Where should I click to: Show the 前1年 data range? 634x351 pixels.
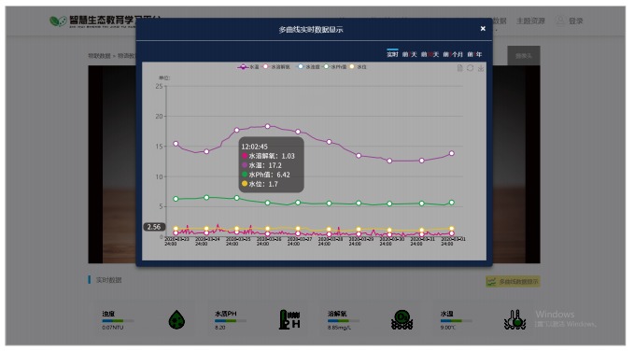pos(474,54)
